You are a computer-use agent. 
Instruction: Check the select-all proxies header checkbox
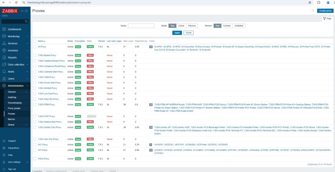coord(35,41)
